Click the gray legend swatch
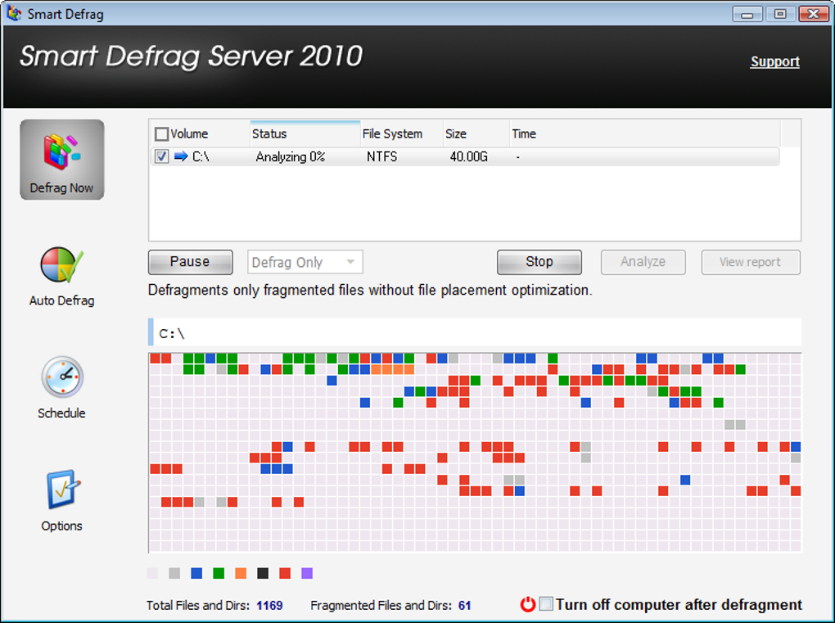Image resolution: width=835 pixels, height=623 pixels. tap(174, 573)
